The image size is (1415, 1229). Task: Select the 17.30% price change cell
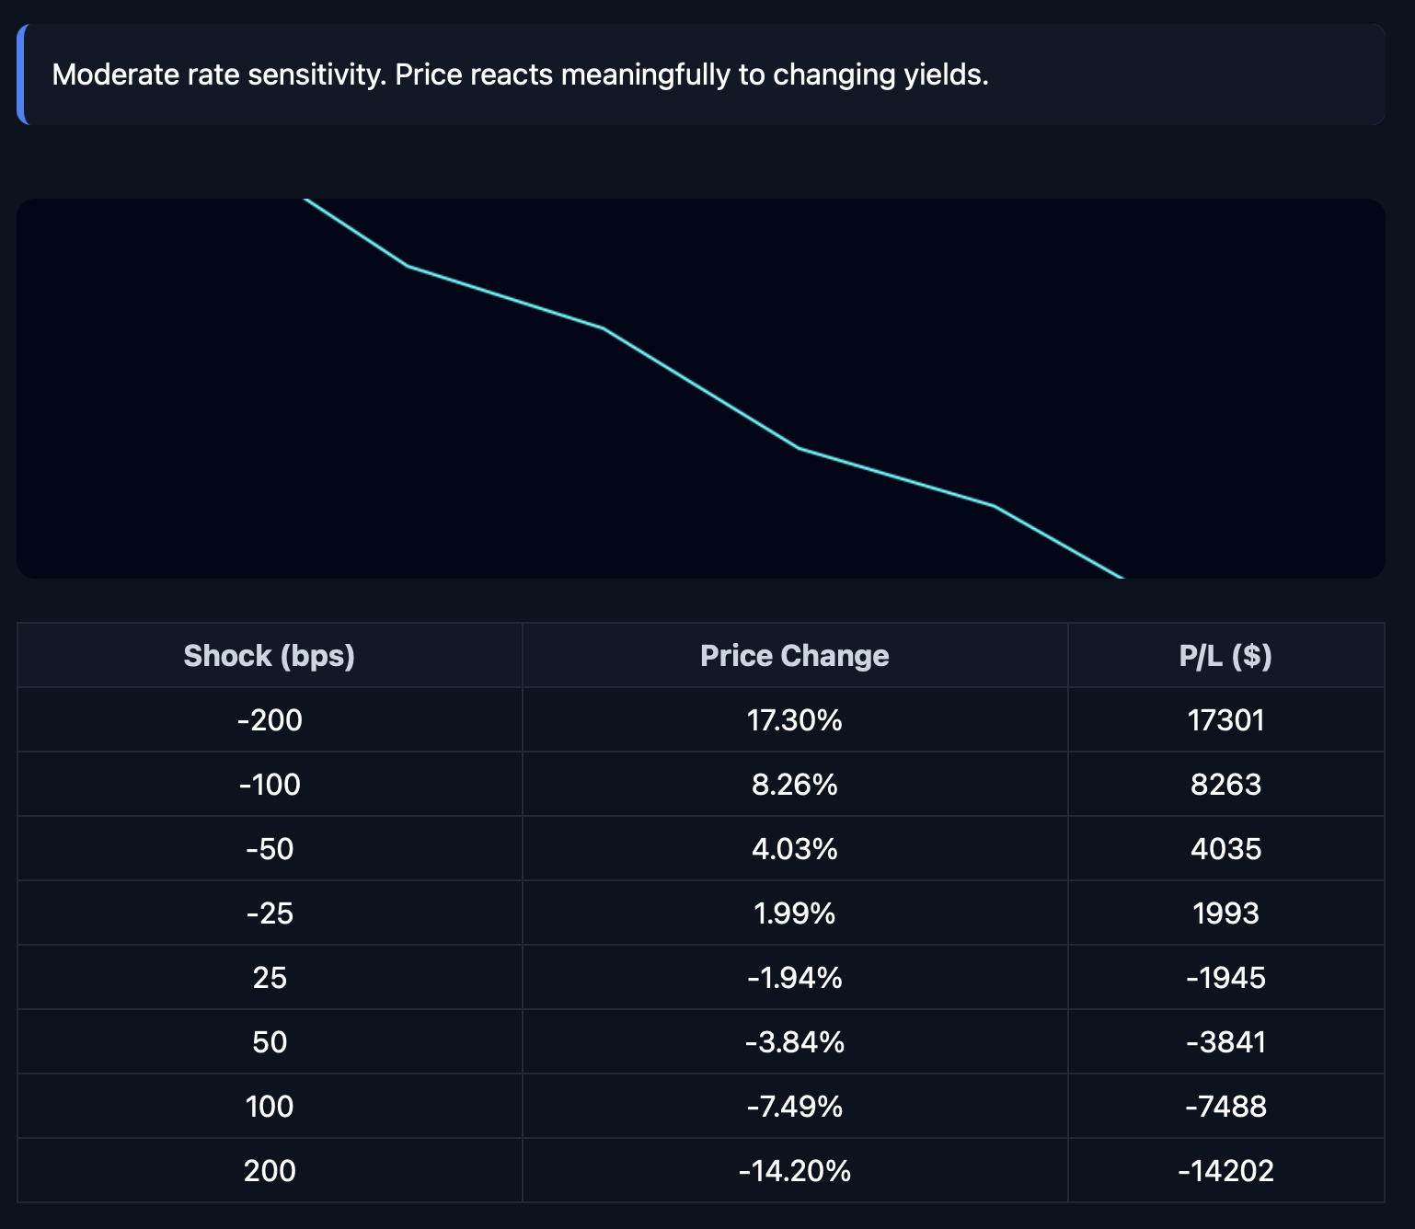794,720
